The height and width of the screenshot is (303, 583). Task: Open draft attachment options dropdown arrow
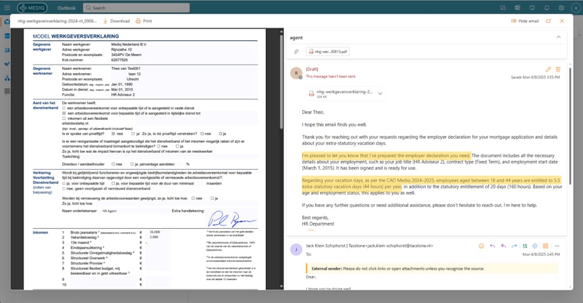click(x=380, y=94)
